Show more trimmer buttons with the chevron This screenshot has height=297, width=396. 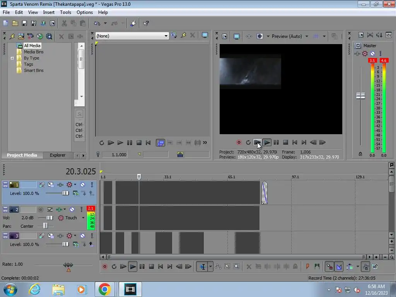click(x=205, y=143)
